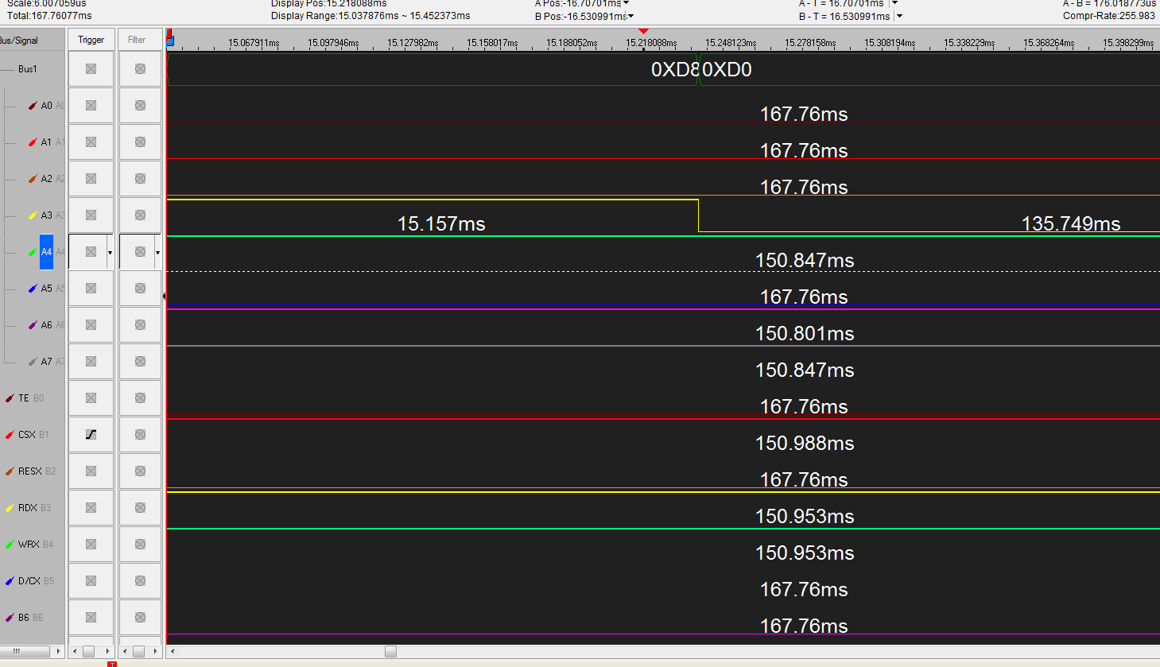
Task: Click the WRX trigger condition icon
Action: coord(91,545)
